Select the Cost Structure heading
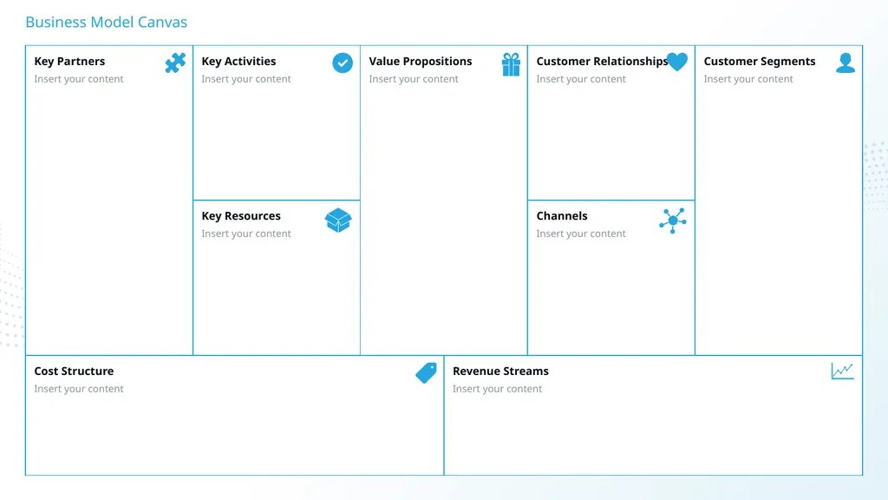 point(74,372)
